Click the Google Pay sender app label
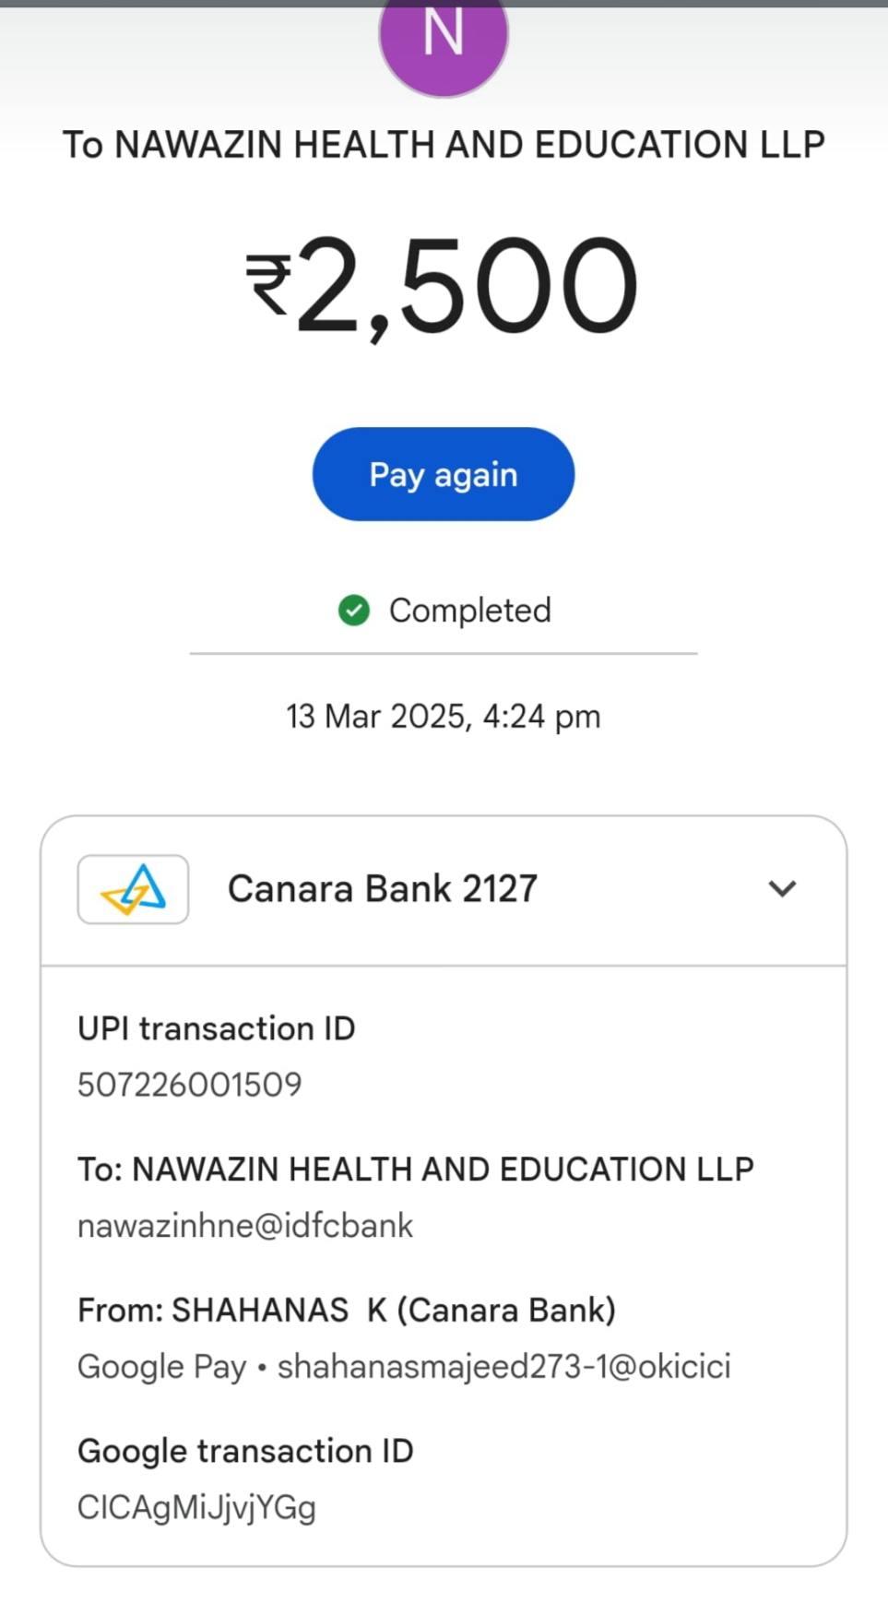The image size is (888, 1603). [x=161, y=1367]
